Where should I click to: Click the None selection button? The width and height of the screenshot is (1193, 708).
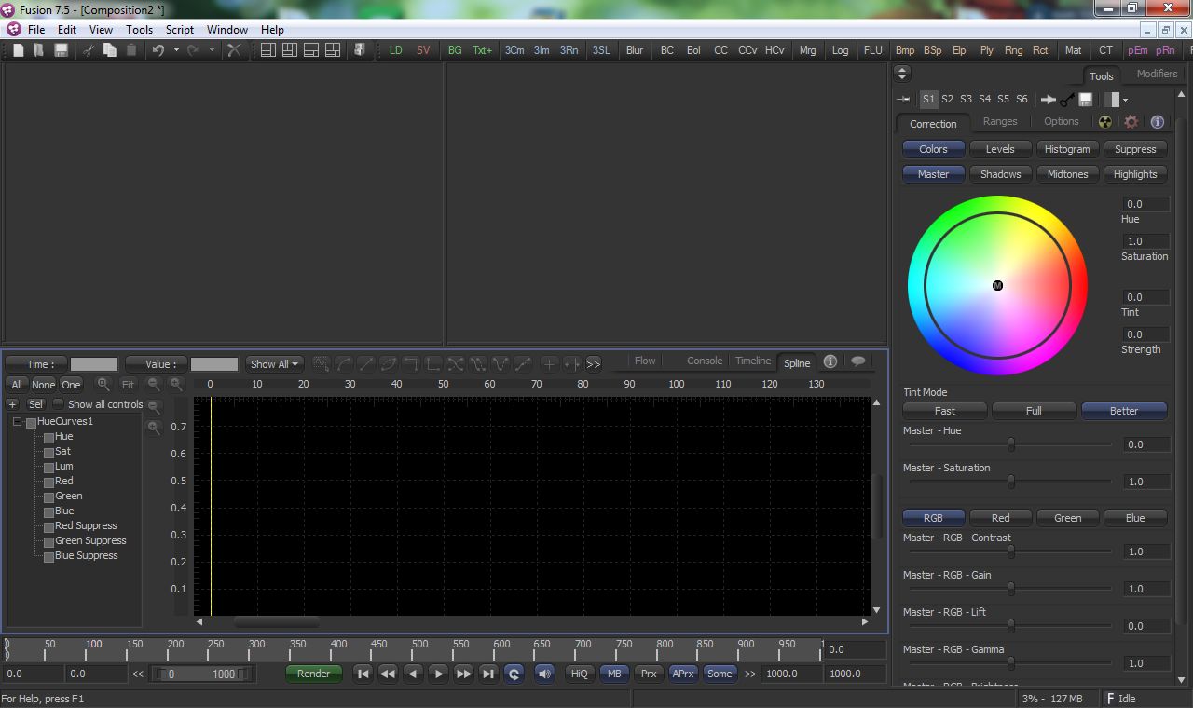click(x=43, y=384)
